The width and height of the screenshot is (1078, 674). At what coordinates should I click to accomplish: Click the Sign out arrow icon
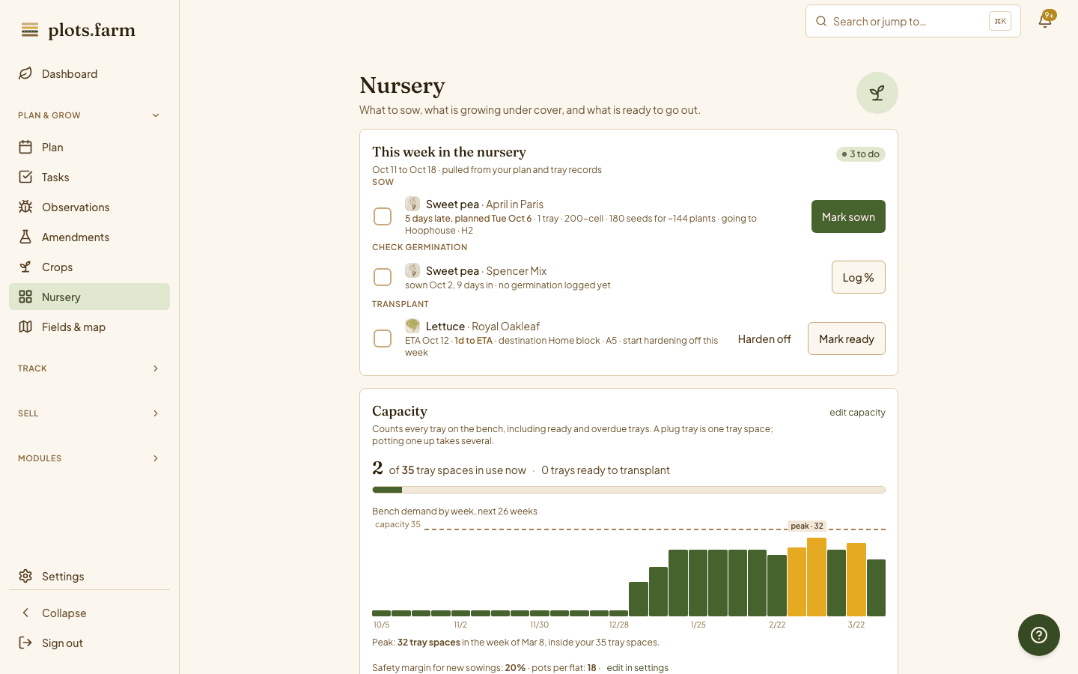click(x=25, y=643)
